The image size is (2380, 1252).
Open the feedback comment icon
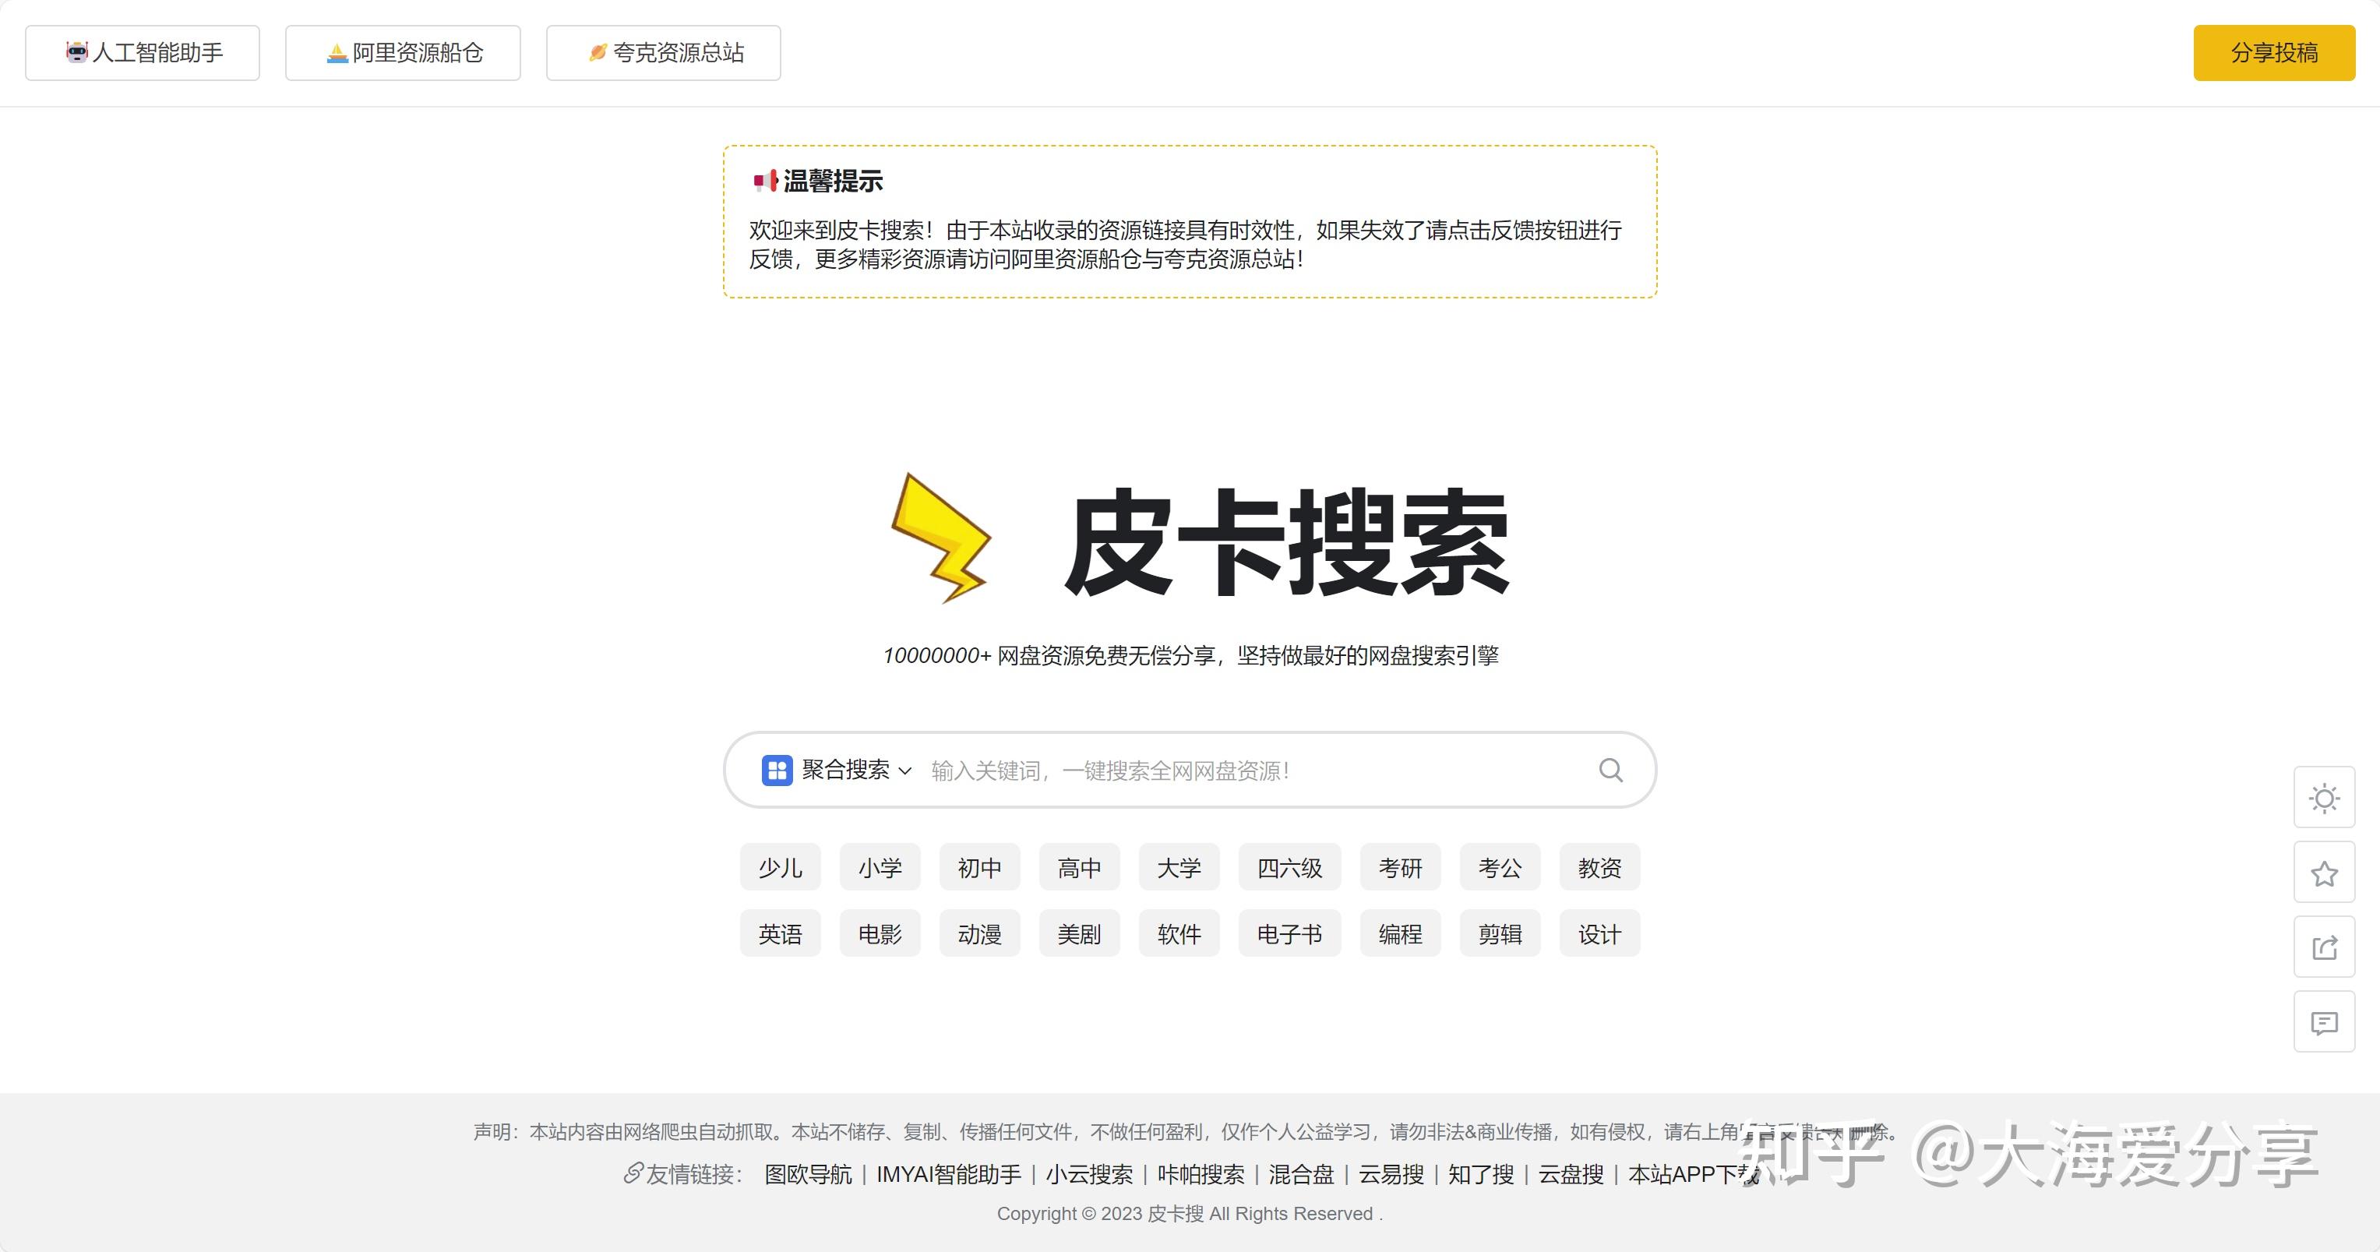point(2324,1022)
